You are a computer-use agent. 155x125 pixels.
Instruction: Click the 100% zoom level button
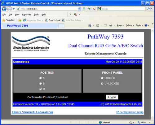pos(142,122)
